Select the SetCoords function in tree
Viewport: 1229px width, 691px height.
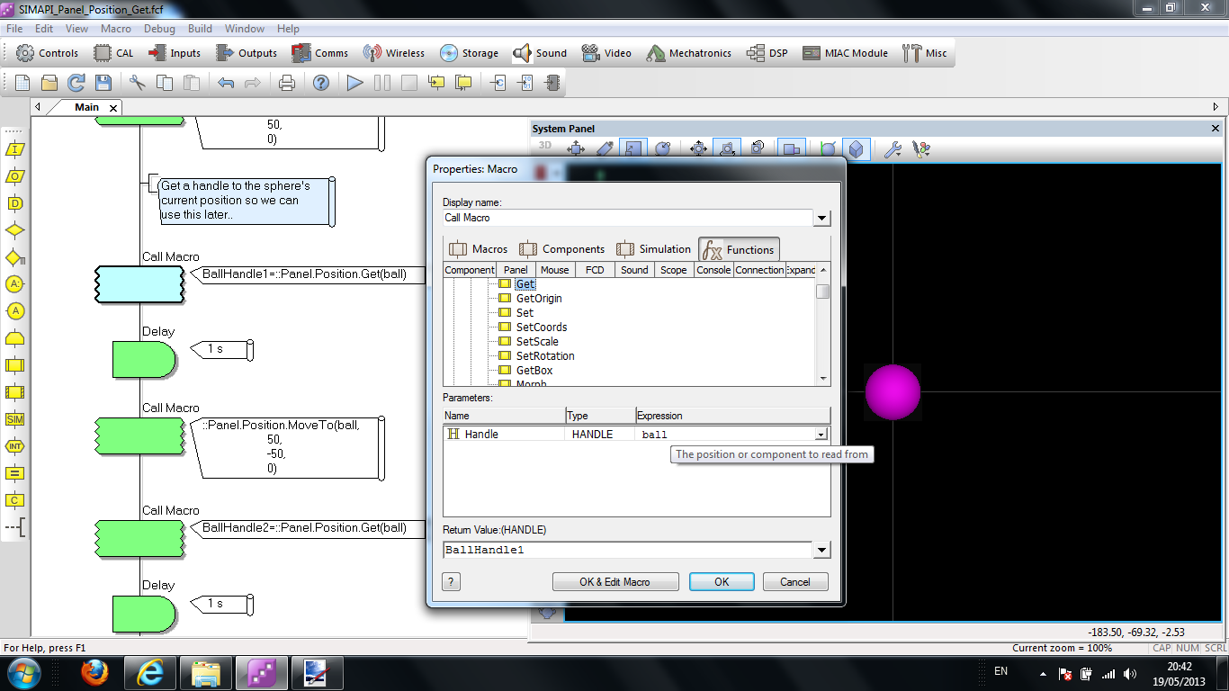(x=542, y=328)
